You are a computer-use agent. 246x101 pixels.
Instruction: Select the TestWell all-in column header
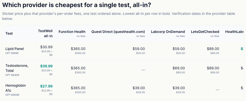(x=45, y=33)
